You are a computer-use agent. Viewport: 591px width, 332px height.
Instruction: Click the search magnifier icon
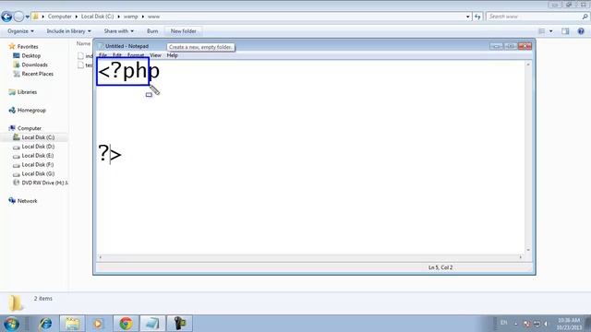click(585, 17)
